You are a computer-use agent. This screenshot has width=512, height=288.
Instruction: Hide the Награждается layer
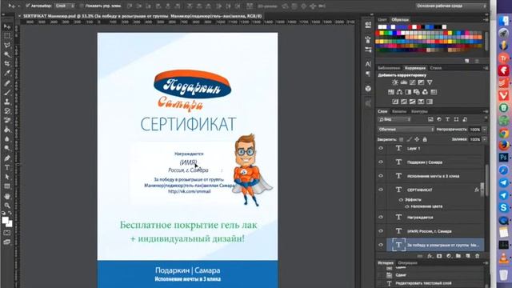(x=381, y=217)
